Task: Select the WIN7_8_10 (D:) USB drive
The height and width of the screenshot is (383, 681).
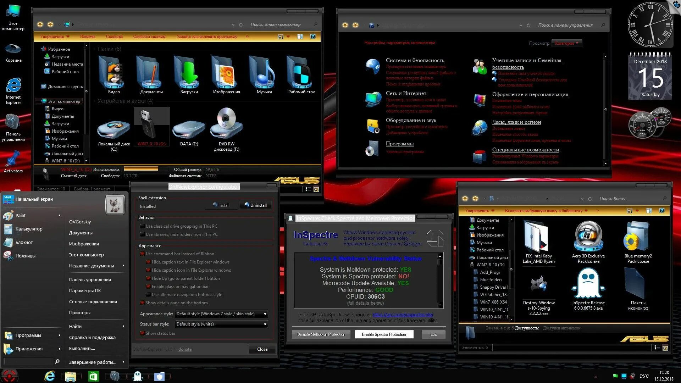Action: pos(151,127)
